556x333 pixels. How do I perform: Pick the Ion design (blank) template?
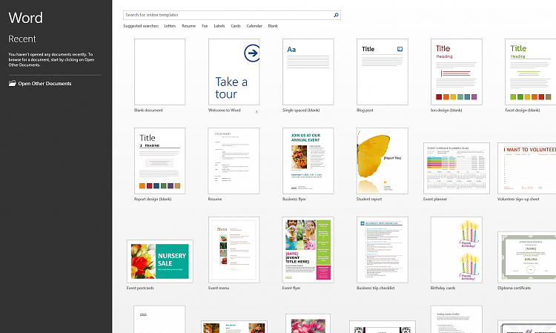pos(457,72)
